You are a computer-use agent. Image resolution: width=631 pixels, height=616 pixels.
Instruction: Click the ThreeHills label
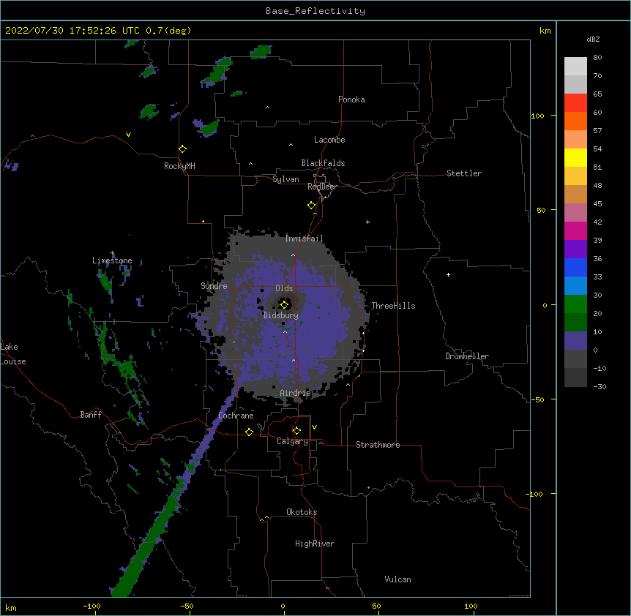[x=393, y=306]
